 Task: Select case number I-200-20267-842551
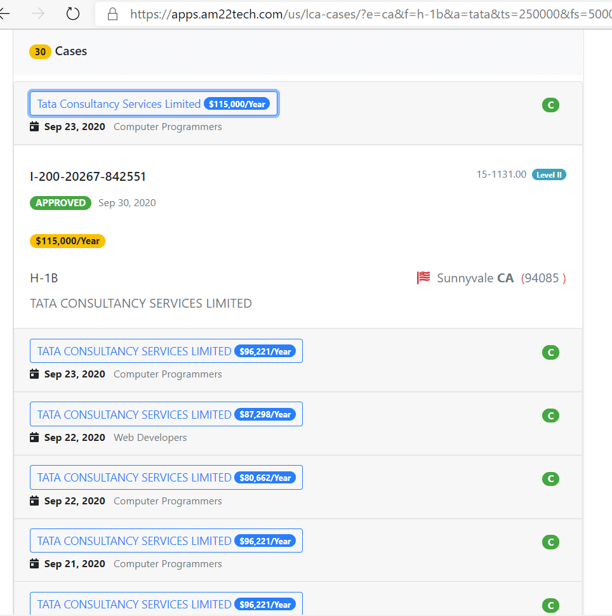click(88, 176)
